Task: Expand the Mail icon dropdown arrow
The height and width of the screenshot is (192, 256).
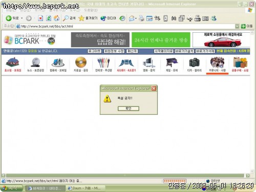Action: (x=136, y=18)
